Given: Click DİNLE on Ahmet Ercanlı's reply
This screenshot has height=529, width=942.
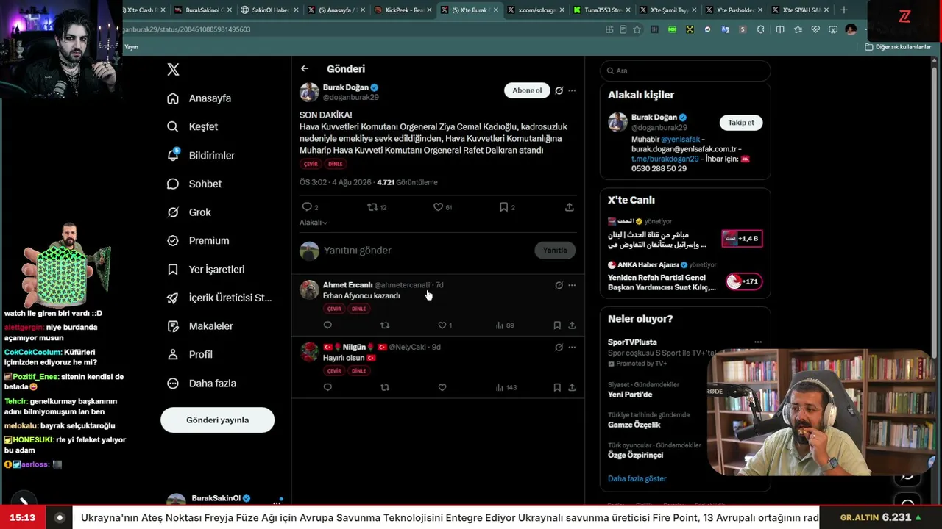Looking at the screenshot, I should click(359, 309).
